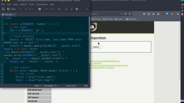Open JavaScript in DVWA menu
The image size is (184, 103).
[x=39, y=101]
